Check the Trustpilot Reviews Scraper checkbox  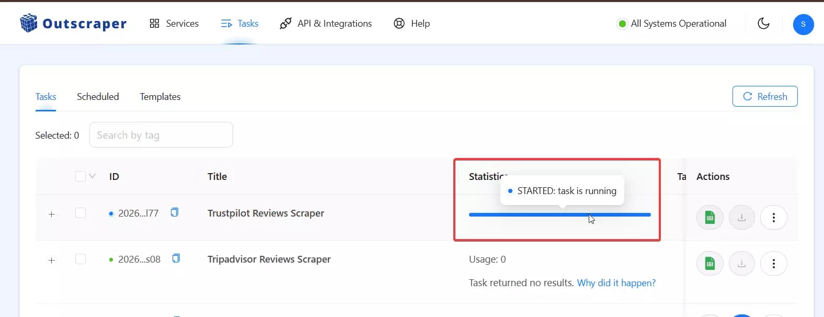coord(81,213)
